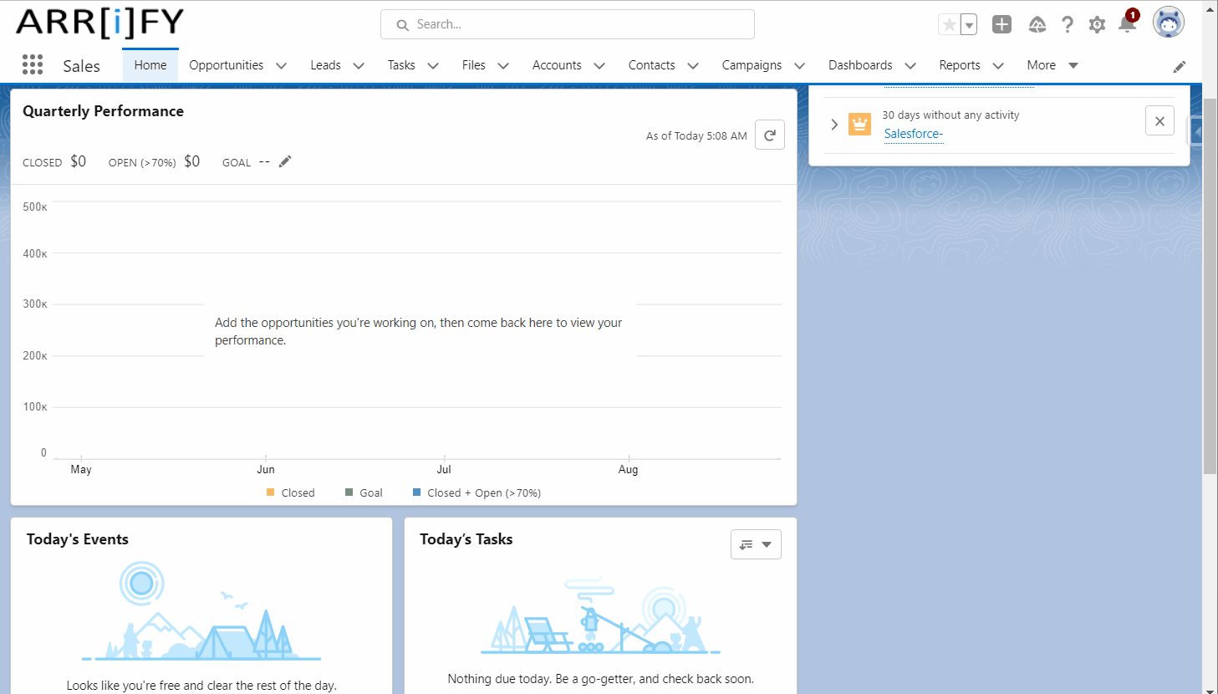Open the Trailhead guidance icon
This screenshot has height=694, width=1218.
pyautogui.click(x=1037, y=25)
